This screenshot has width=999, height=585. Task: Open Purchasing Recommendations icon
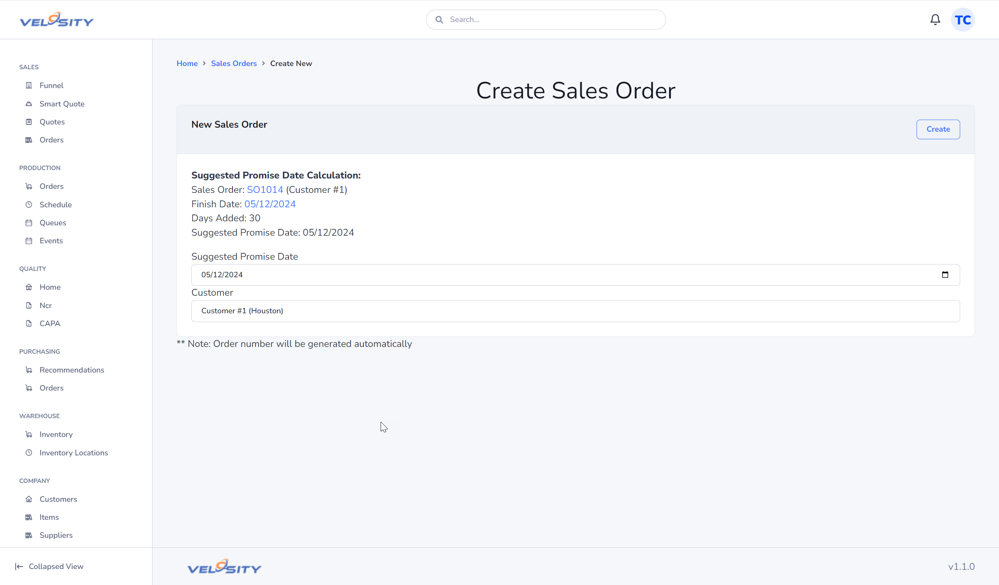[x=28, y=369]
